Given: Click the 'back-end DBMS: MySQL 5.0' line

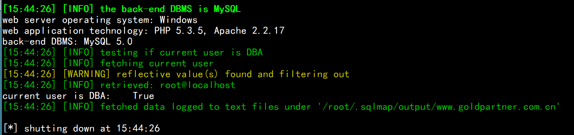Looking at the screenshot, I should pyautogui.click(x=68, y=42).
